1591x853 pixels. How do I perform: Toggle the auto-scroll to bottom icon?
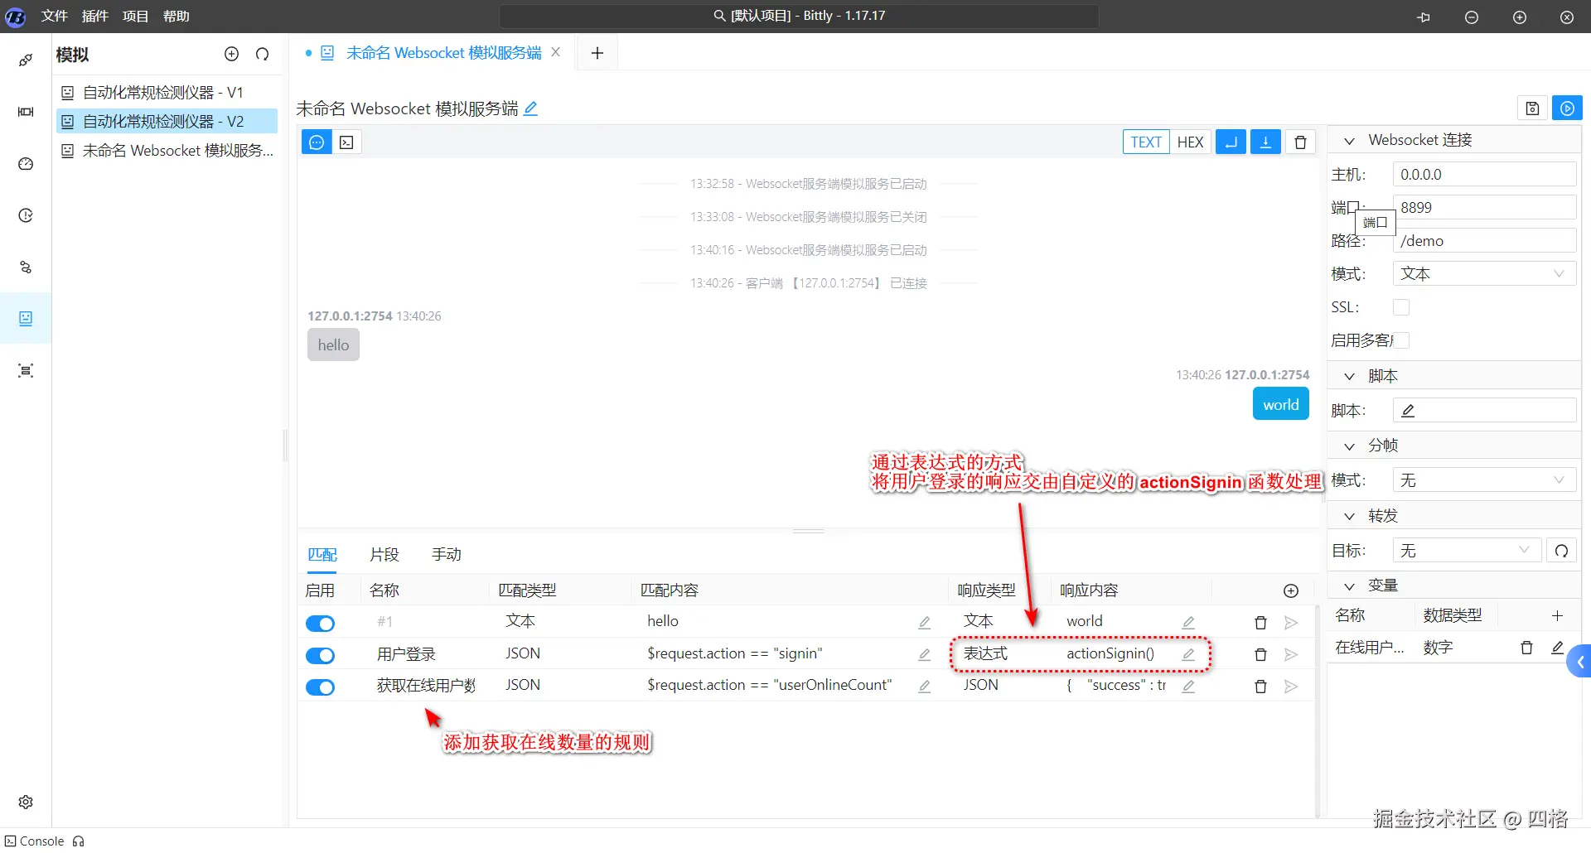click(x=1265, y=142)
